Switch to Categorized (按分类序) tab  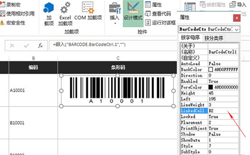tap(214, 38)
